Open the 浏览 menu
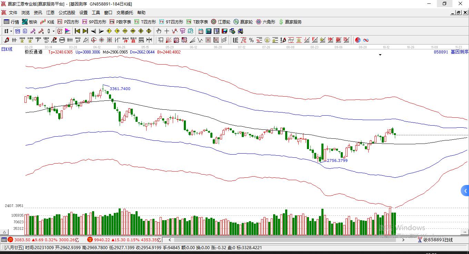Screen dimensions: 469x254 pos(26,12)
